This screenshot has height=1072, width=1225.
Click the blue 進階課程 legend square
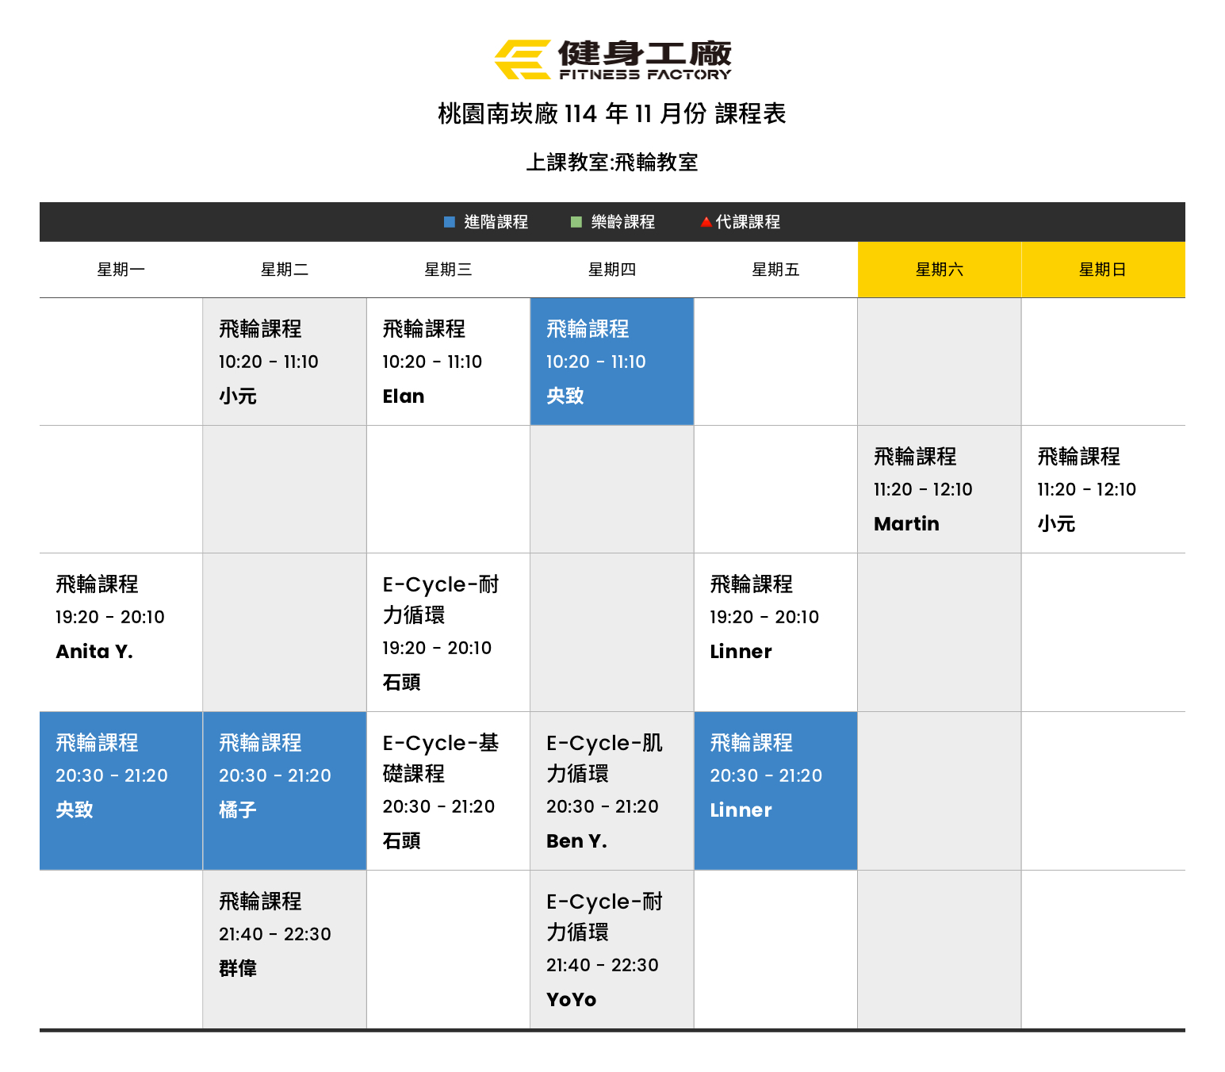pos(450,222)
